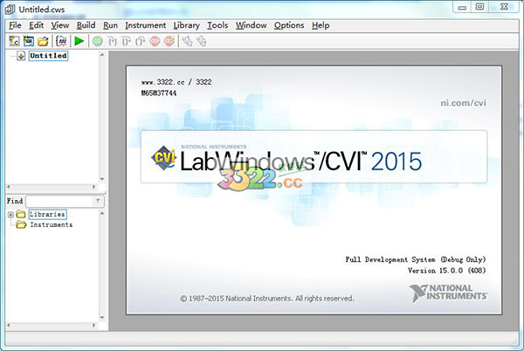Click the app icon in the title bar
The width and height of the screenshot is (524, 351).
pyautogui.click(x=10, y=9)
